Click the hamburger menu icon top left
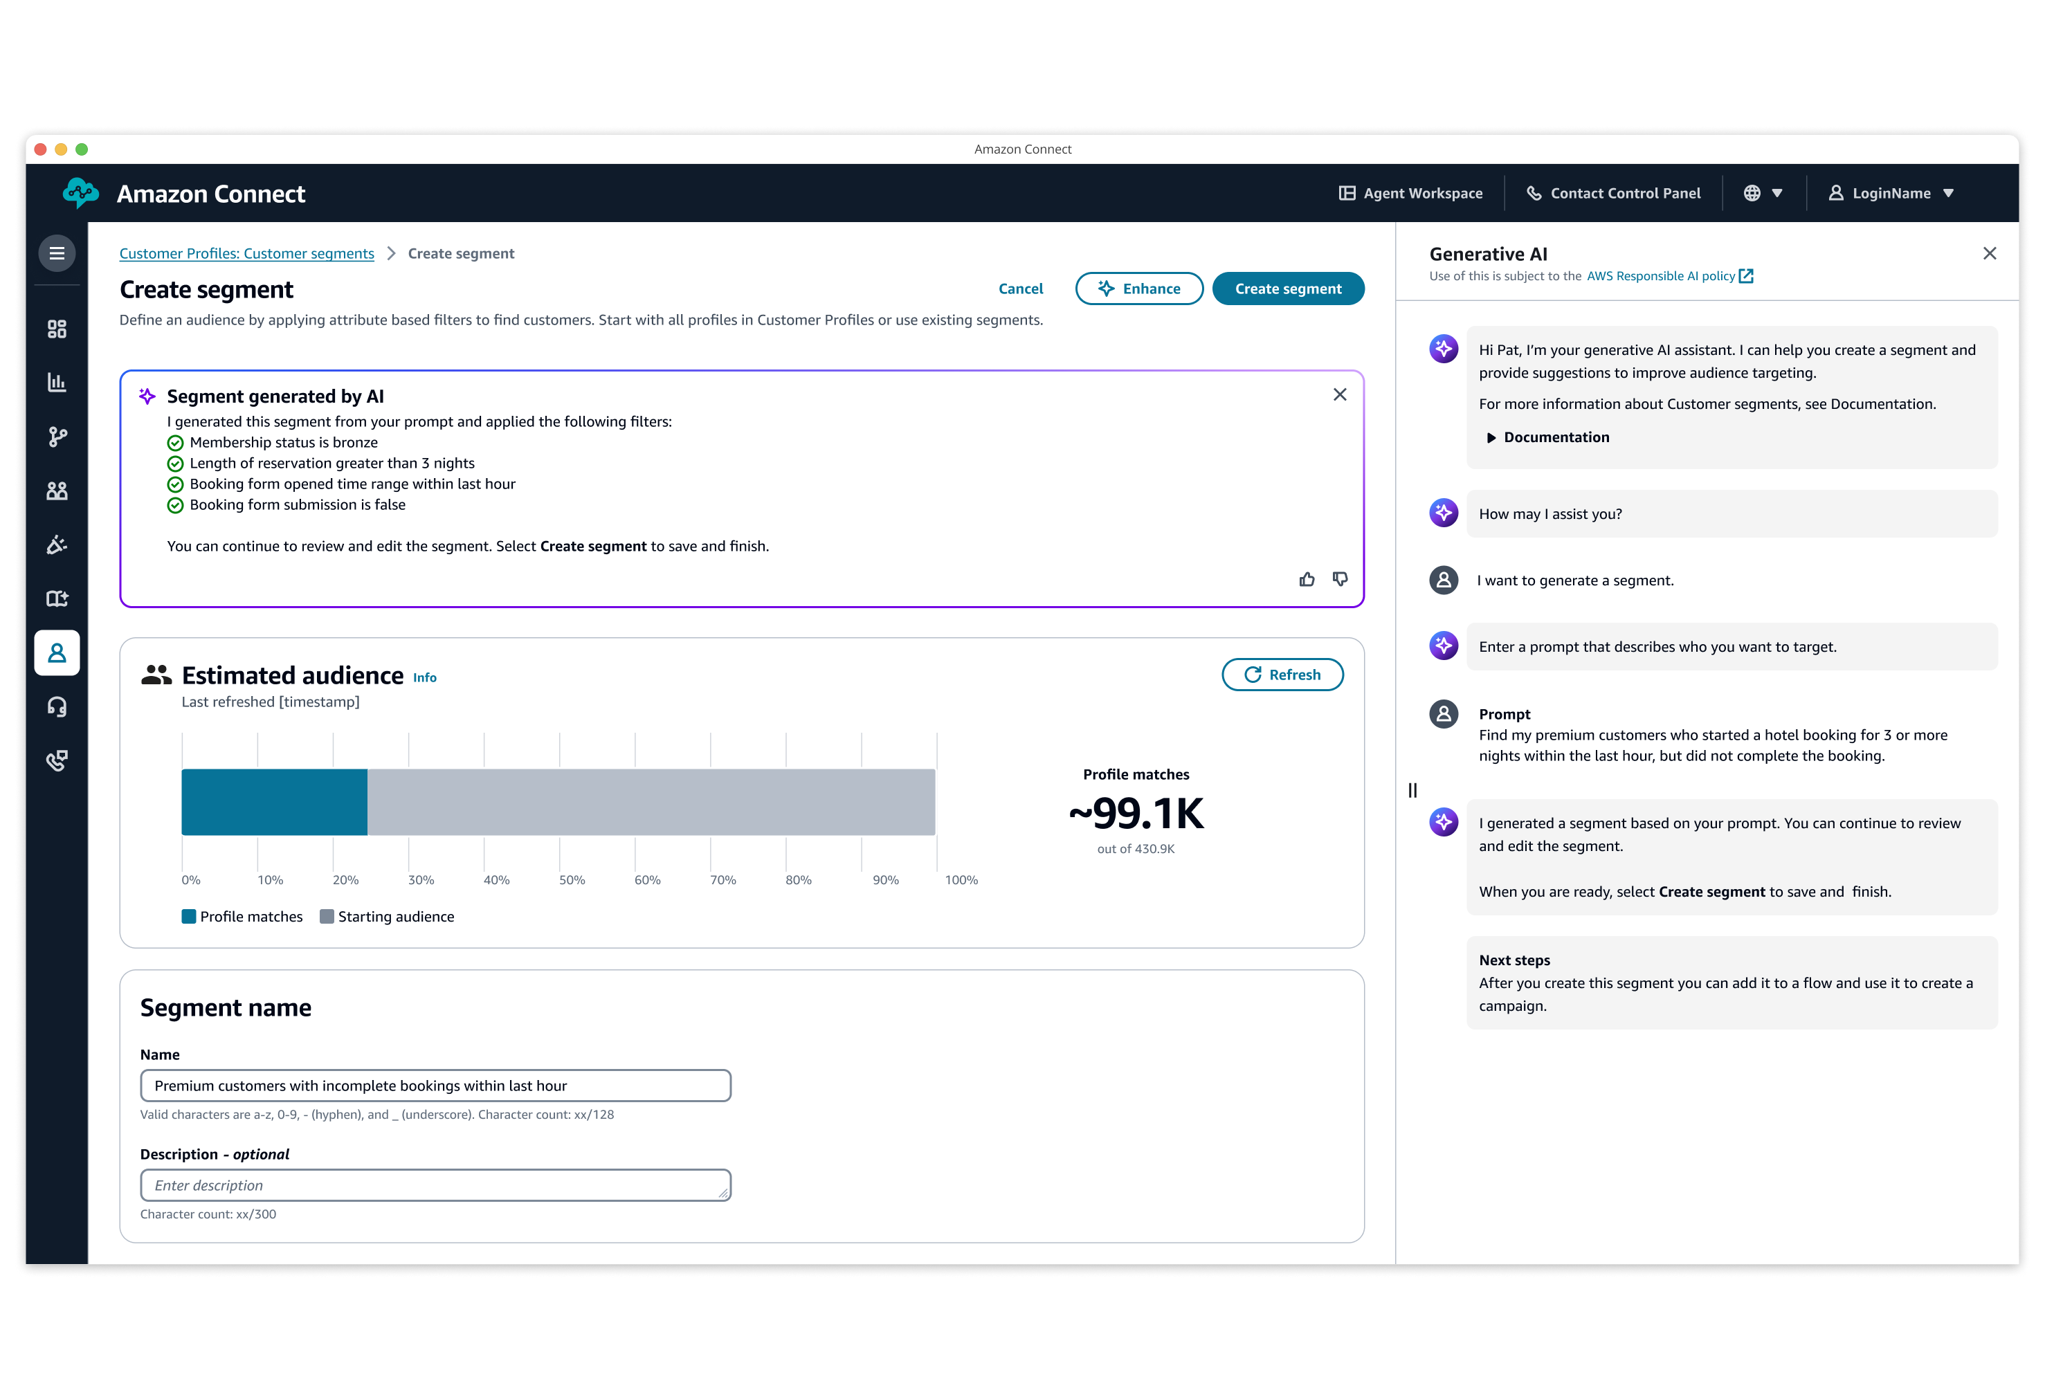The image size is (2045, 1399). coord(57,253)
